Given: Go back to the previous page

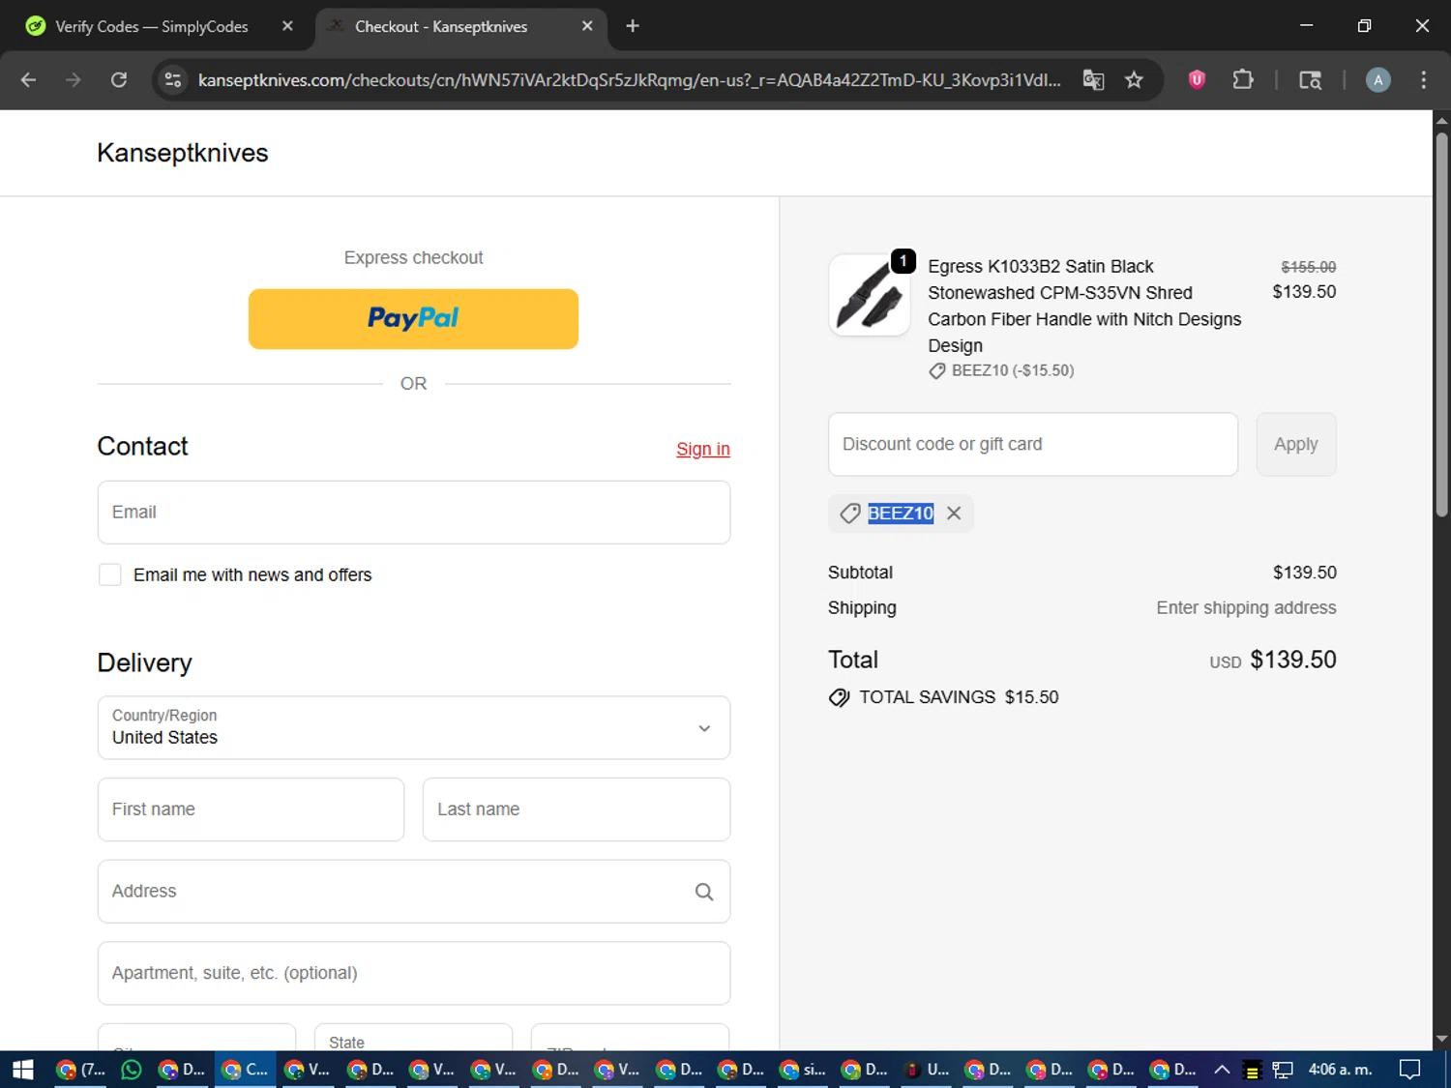Looking at the screenshot, I should click(x=28, y=79).
